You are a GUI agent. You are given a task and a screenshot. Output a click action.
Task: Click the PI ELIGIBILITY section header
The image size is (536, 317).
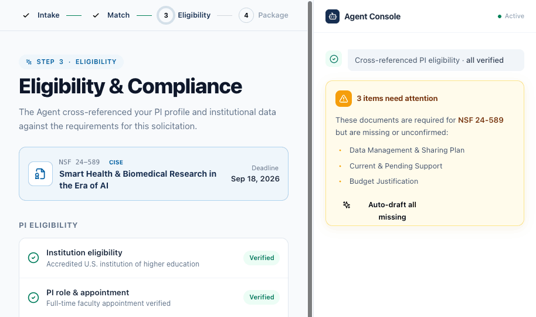coord(48,225)
